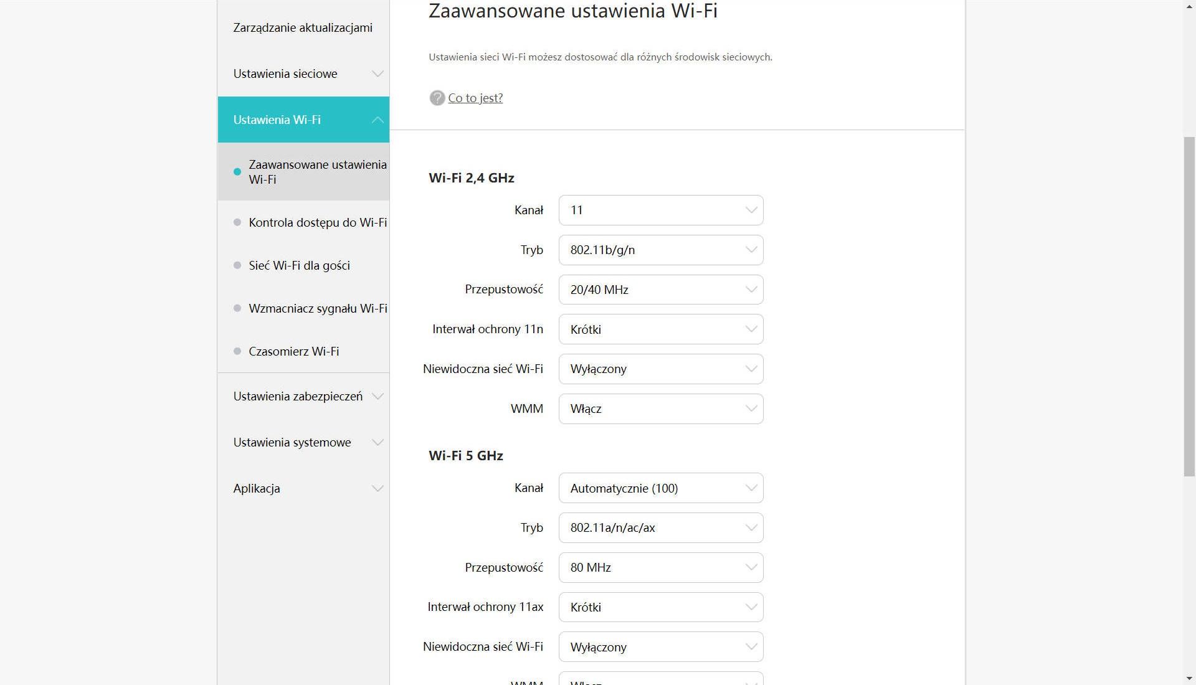The image size is (1196, 685).
Task: Expand Ustawienia zabezpieczeń menu
Action: [x=303, y=396]
